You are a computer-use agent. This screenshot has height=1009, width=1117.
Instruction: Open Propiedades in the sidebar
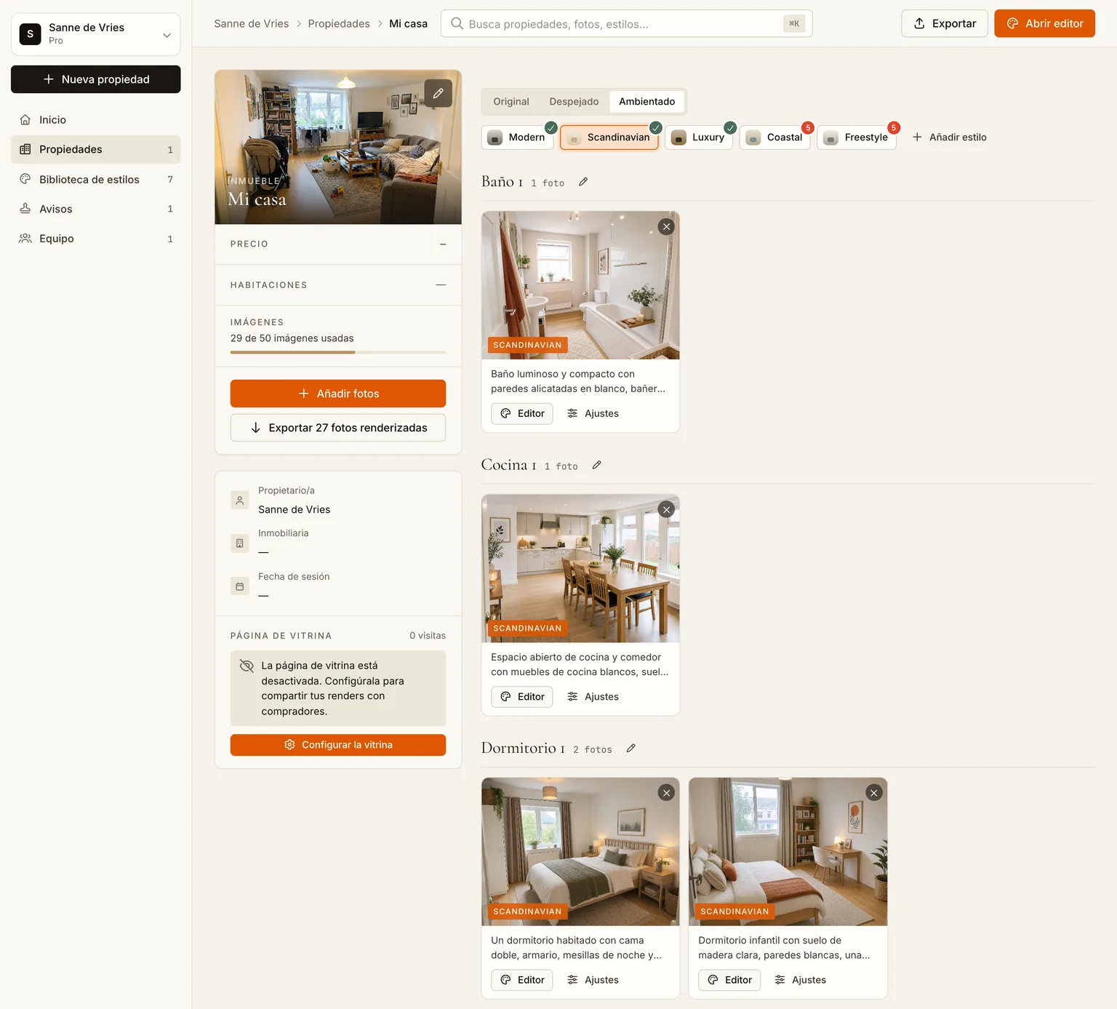[x=95, y=149]
